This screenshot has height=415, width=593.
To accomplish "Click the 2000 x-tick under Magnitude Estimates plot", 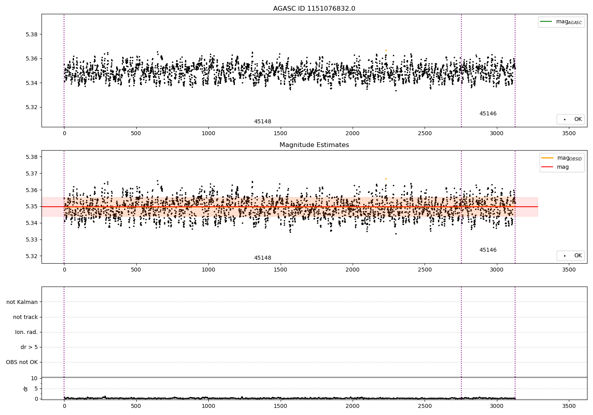I will [x=353, y=270].
